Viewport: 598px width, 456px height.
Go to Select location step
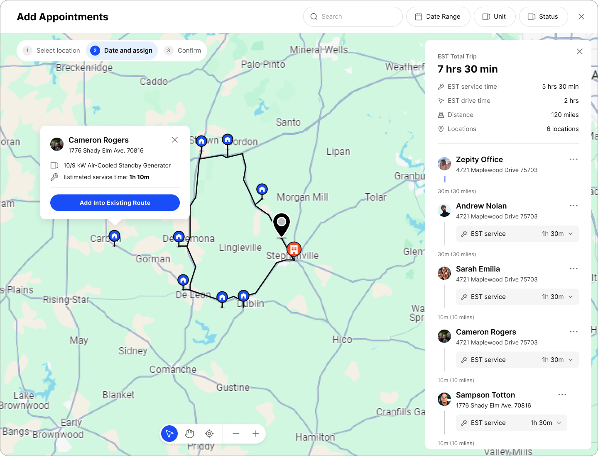coord(51,51)
